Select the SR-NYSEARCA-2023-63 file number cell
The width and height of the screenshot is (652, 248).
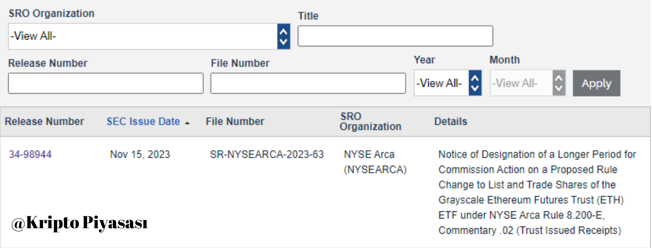click(x=267, y=154)
